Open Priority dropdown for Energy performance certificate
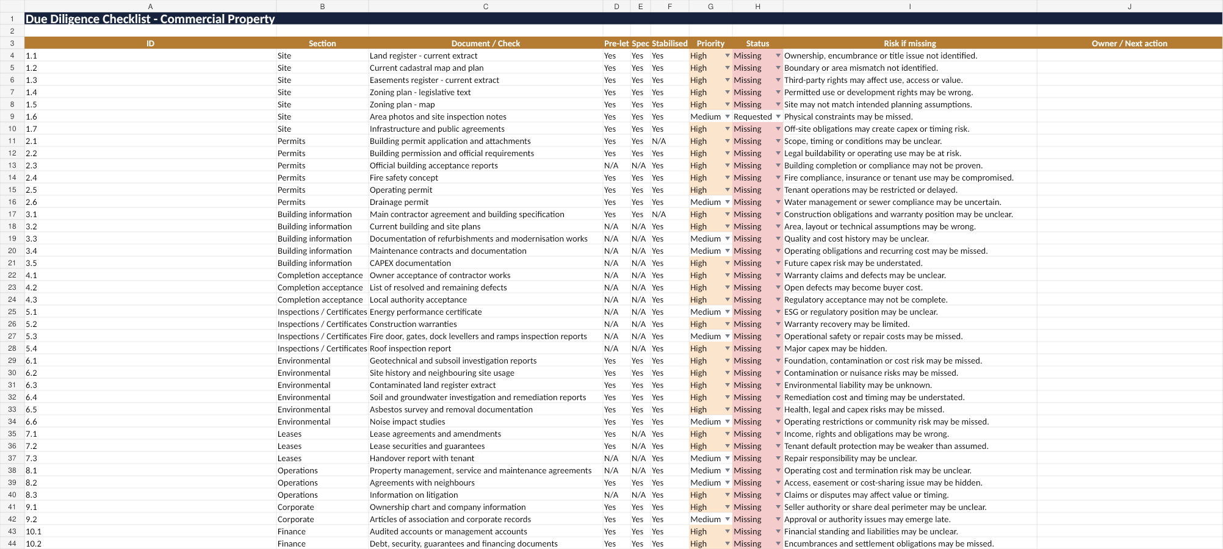1223x549 pixels. click(x=727, y=312)
